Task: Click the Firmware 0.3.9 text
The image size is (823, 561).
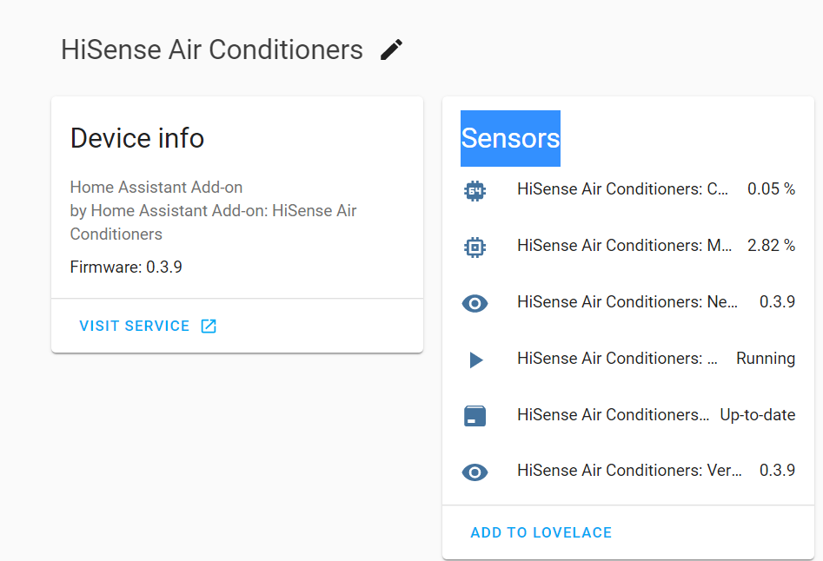Action: pyautogui.click(x=124, y=267)
